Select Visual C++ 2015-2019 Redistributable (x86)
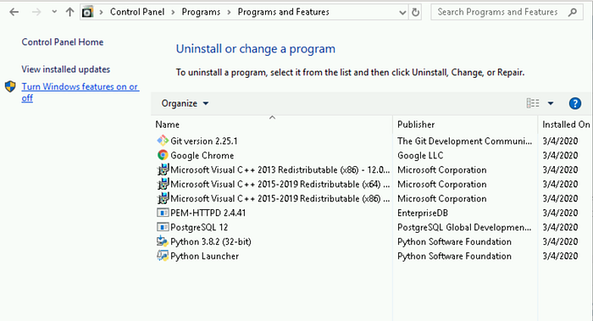 280,198
